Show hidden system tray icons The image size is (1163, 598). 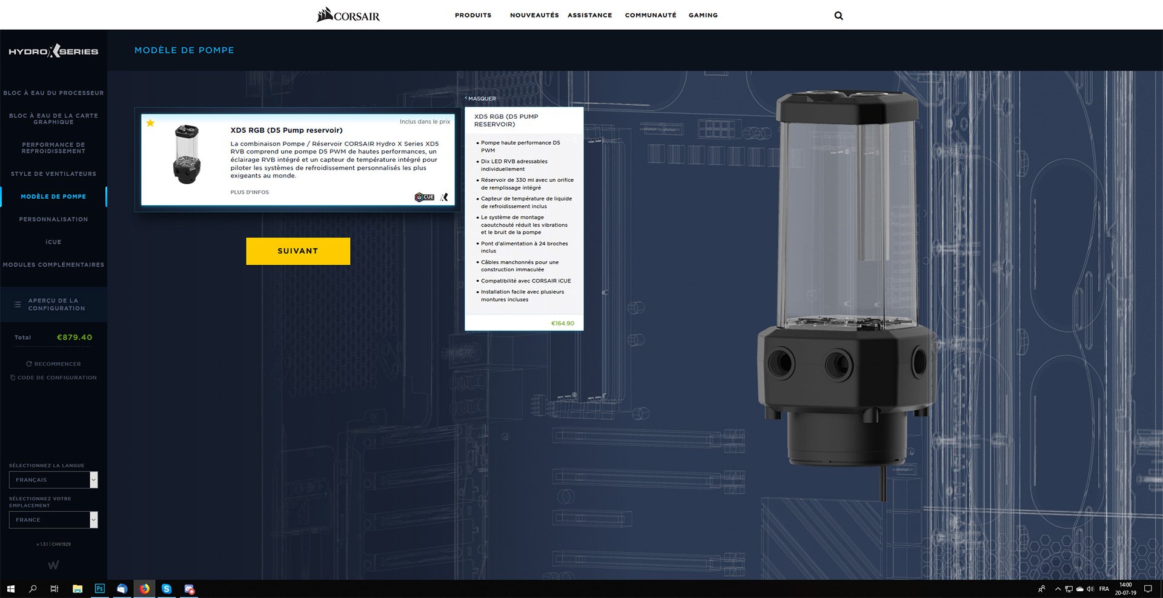1058,589
